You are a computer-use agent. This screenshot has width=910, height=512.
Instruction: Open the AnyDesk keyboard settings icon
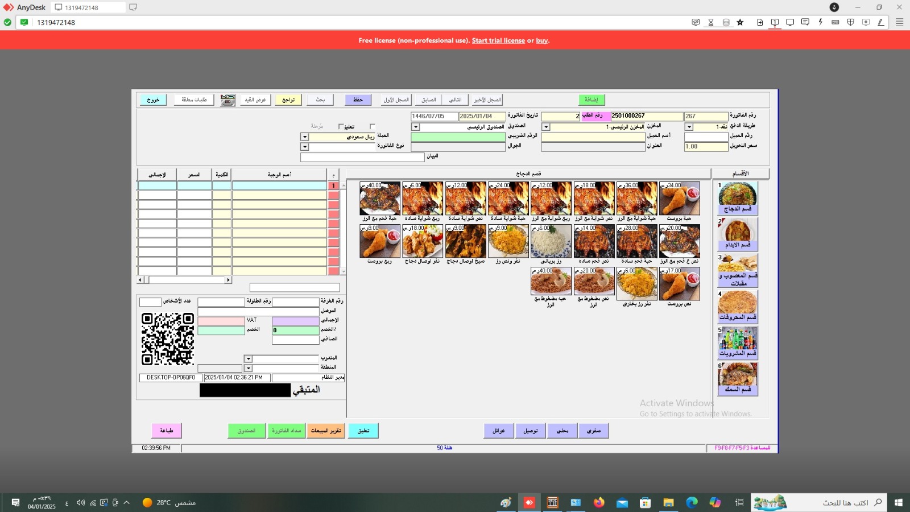(x=835, y=22)
